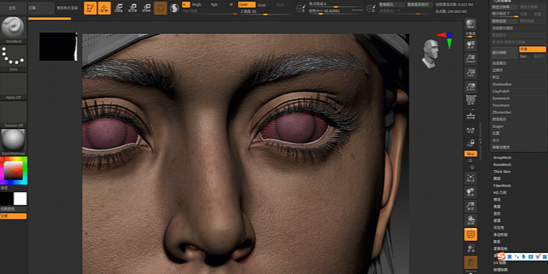Click the 切换颜色 switch color button
Image resolution: width=548 pixels, height=274 pixels.
click(13, 209)
